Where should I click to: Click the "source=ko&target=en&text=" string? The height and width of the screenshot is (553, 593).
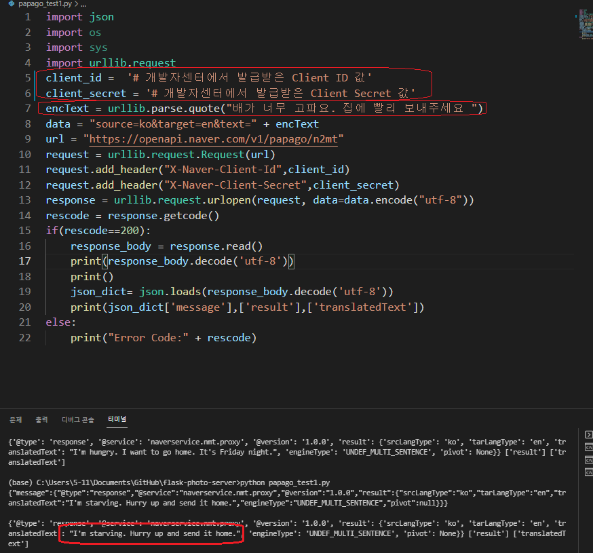coord(173,124)
